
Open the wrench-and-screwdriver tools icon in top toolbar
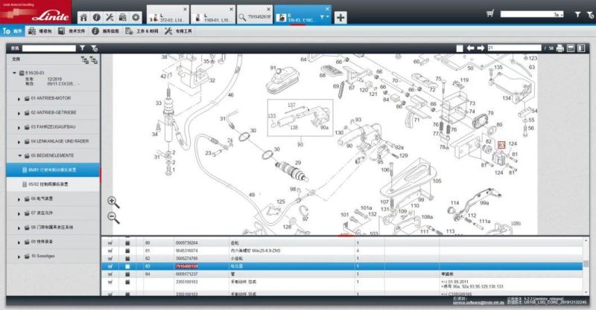[110, 17]
